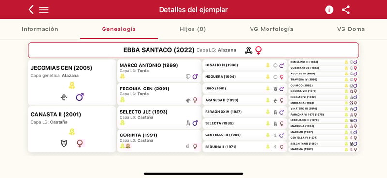The height and width of the screenshot is (178, 387).
Task: Tap the share icon
Action: 346,10
